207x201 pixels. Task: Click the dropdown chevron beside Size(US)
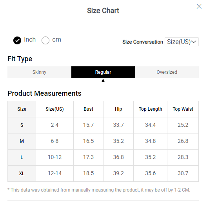[x=194, y=42]
